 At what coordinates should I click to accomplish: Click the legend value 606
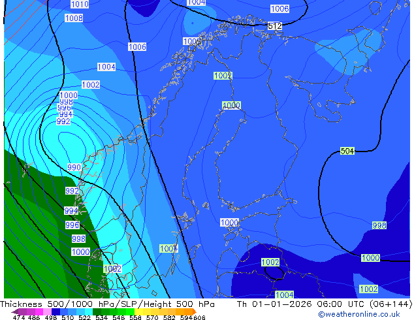point(199,317)
